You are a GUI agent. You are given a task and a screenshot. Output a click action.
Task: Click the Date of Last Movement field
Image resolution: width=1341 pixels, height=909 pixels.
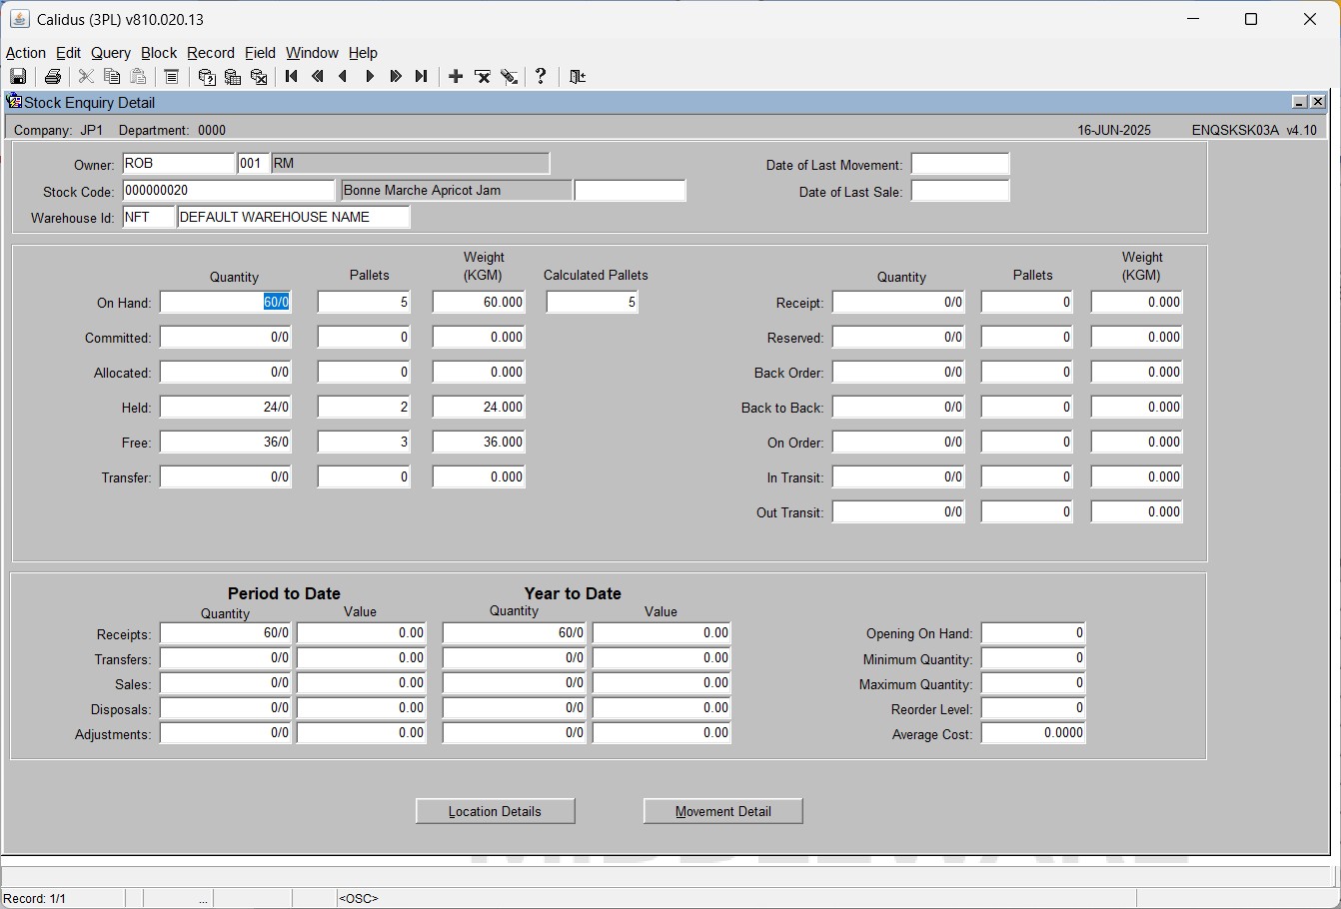(x=960, y=165)
